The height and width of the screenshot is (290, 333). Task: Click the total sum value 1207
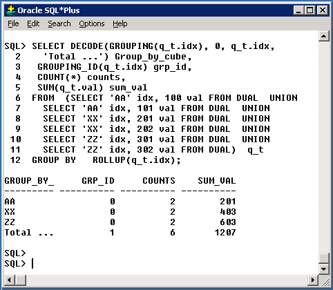click(225, 233)
